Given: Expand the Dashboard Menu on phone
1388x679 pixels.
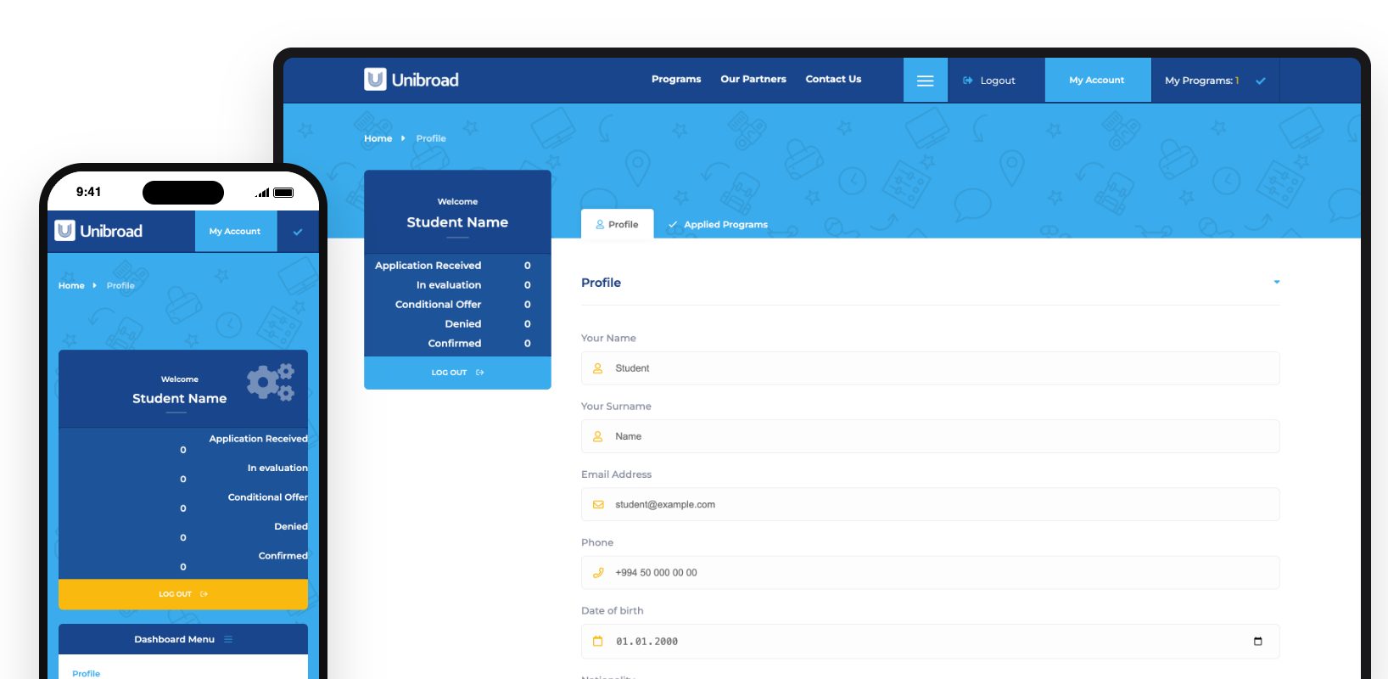Looking at the screenshot, I should point(183,639).
